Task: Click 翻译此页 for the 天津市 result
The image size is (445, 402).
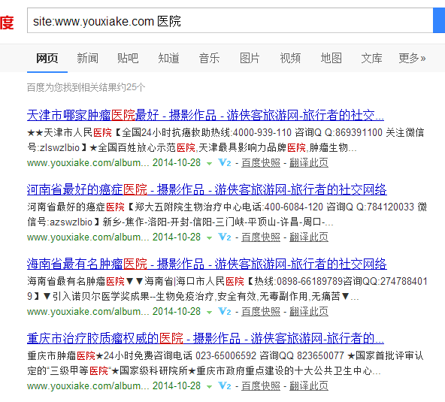Action: pos(309,163)
